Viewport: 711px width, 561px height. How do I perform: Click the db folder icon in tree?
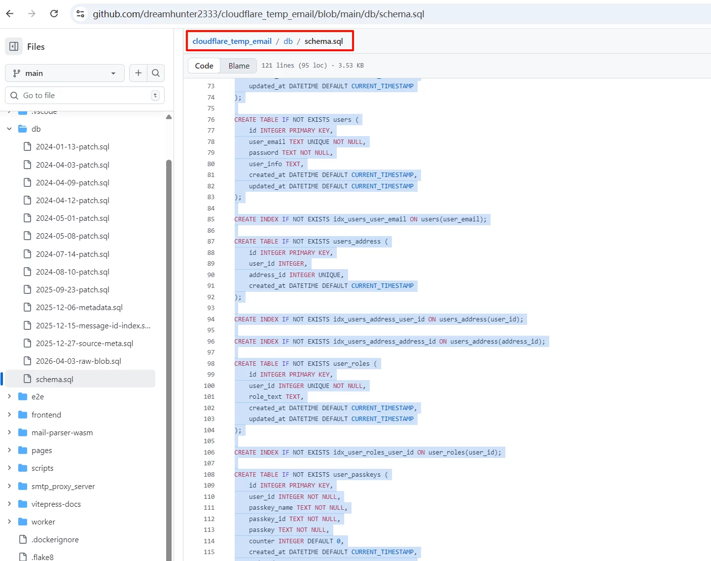23,129
